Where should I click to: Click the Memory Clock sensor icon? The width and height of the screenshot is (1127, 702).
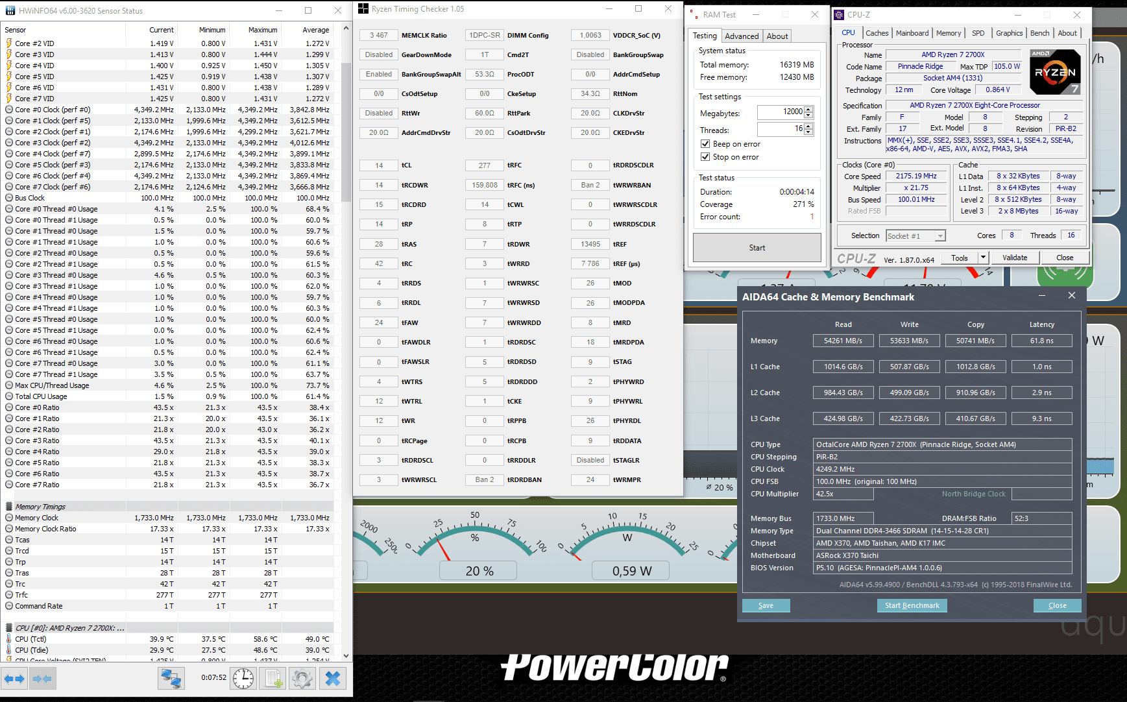(9, 518)
